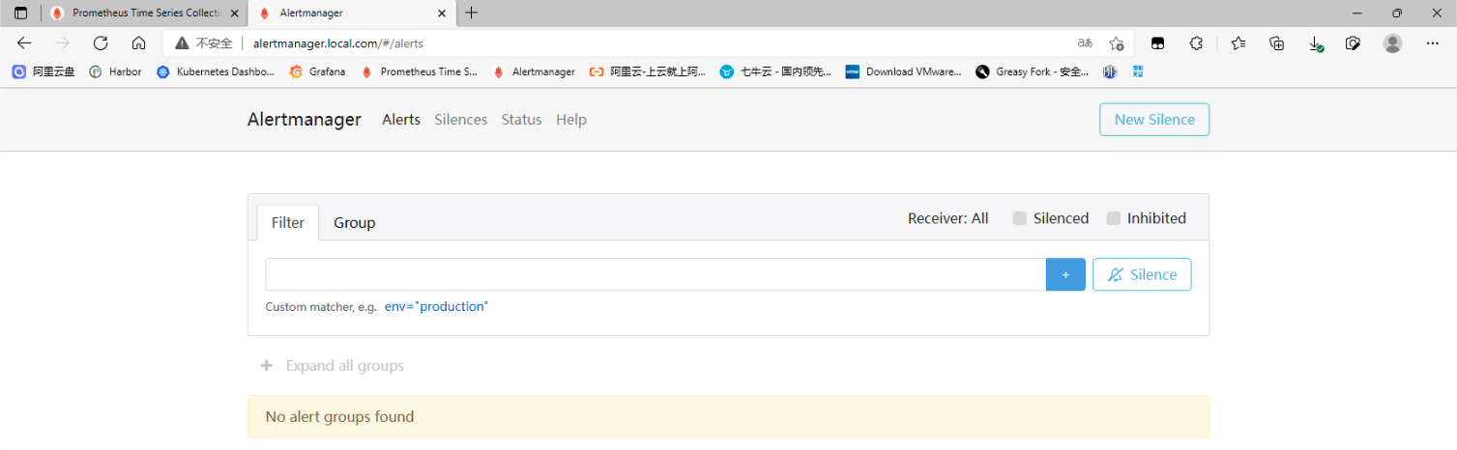1457x450 pixels.
Task: Open the Greasy Fork bookmark
Action: click(1033, 71)
